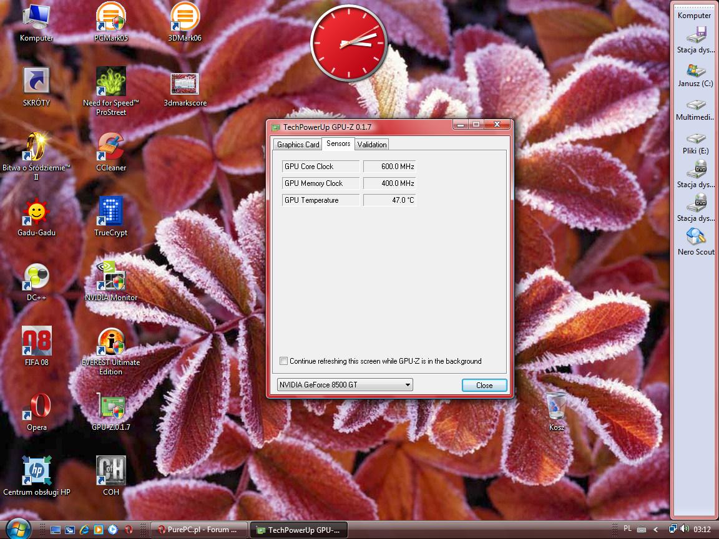Click the Close button in GPU-Z
Screen dimensions: 719x539
click(x=484, y=386)
